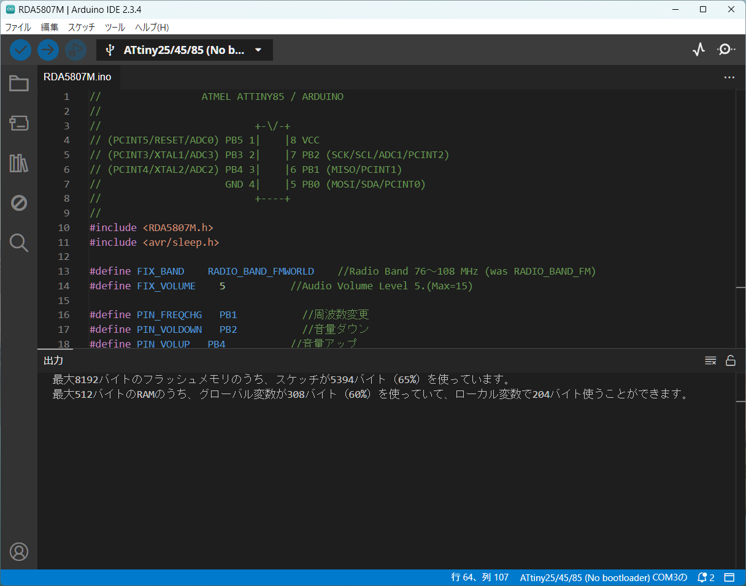
Task: Click the #include <avr/sleep.h> line
Action: (155, 242)
